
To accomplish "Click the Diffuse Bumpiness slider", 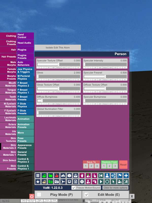I will click(x=59, y=101).
